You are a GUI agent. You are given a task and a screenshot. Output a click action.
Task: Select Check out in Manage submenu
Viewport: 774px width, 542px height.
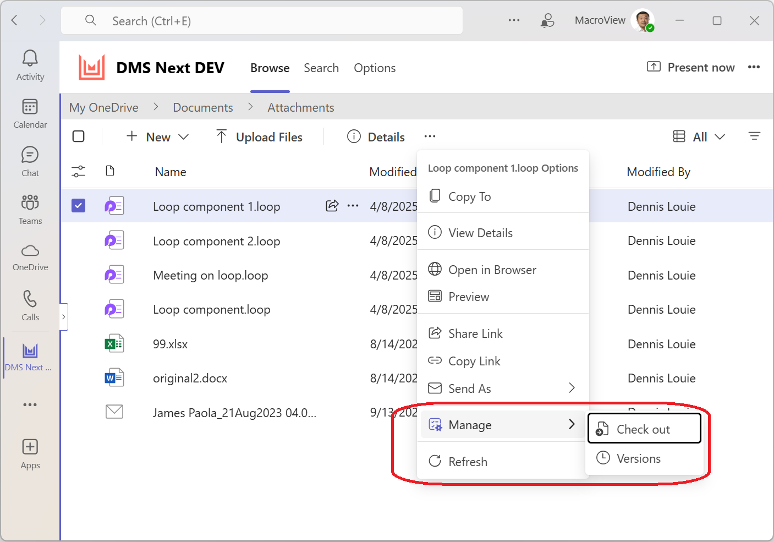pyautogui.click(x=644, y=429)
